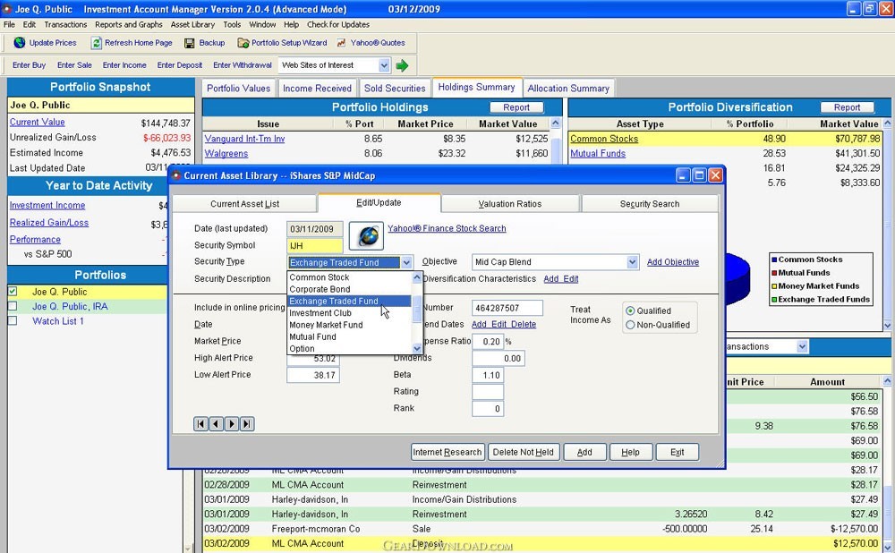The height and width of the screenshot is (553, 895).
Task: Click the green Exchange Traded Funds swatch
Action: pyautogui.click(x=774, y=299)
